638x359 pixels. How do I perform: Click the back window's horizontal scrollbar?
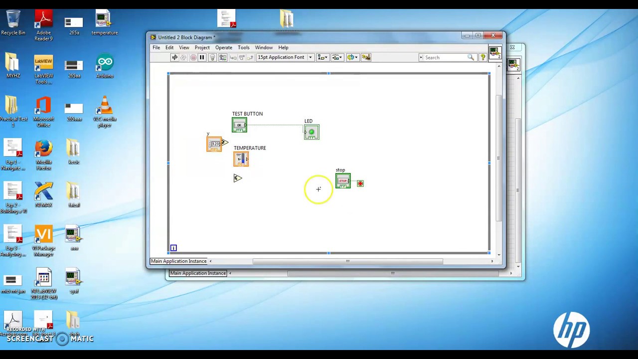coord(392,273)
